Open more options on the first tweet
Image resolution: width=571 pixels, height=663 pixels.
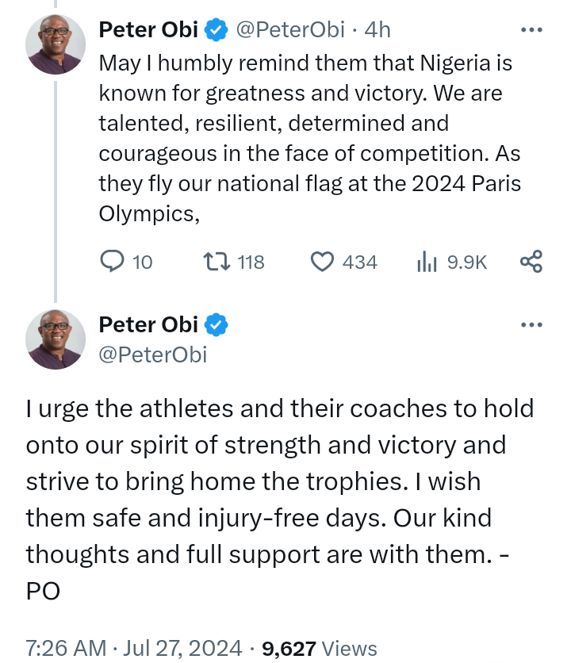click(531, 30)
